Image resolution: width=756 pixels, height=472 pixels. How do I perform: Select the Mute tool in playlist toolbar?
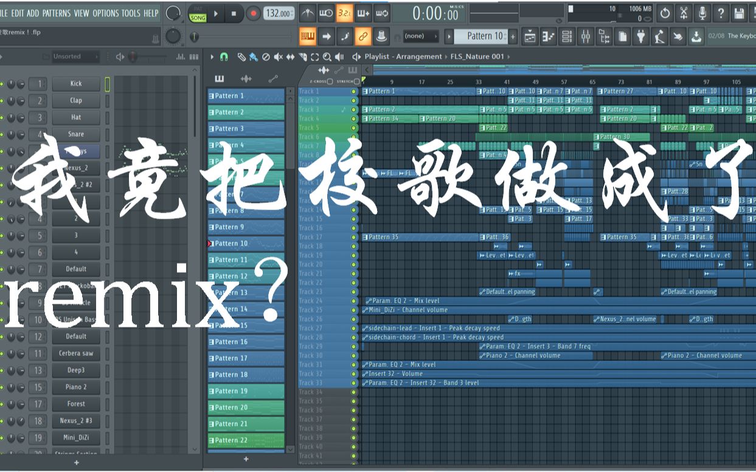point(278,57)
